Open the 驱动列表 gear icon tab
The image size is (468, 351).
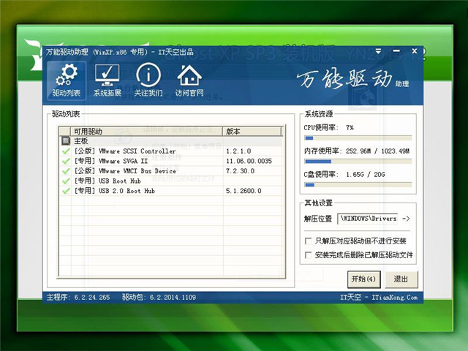67,80
